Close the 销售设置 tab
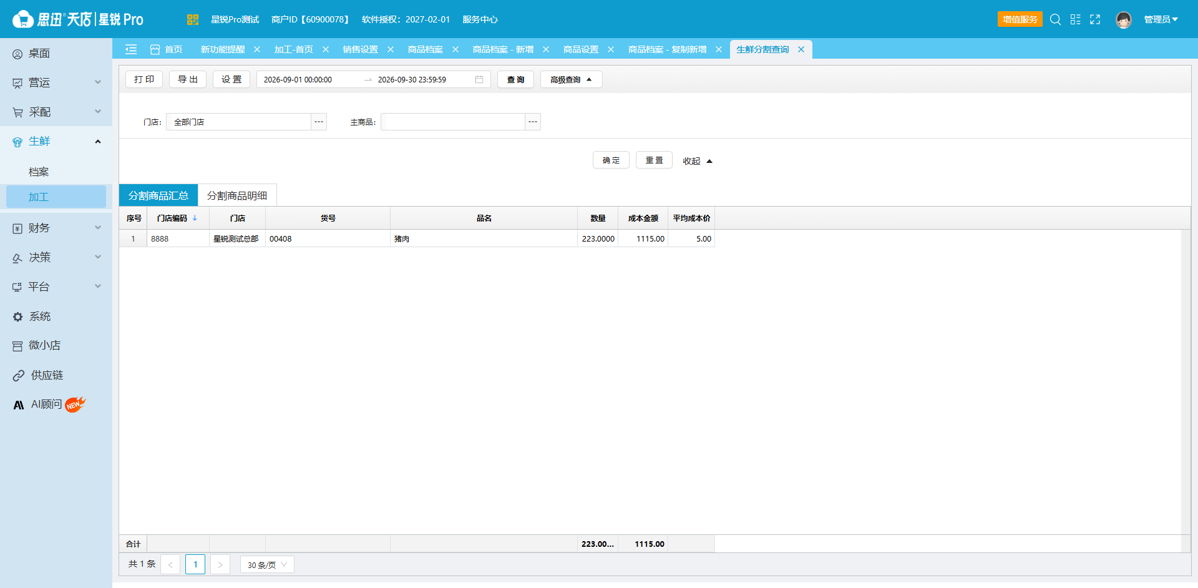 click(391, 49)
